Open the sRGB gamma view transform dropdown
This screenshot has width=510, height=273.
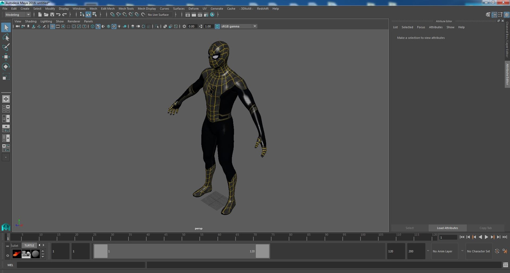pyautogui.click(x=239, y=26)
